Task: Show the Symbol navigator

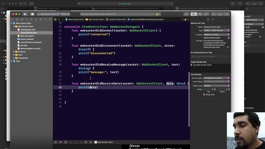Action: (22, 19)
